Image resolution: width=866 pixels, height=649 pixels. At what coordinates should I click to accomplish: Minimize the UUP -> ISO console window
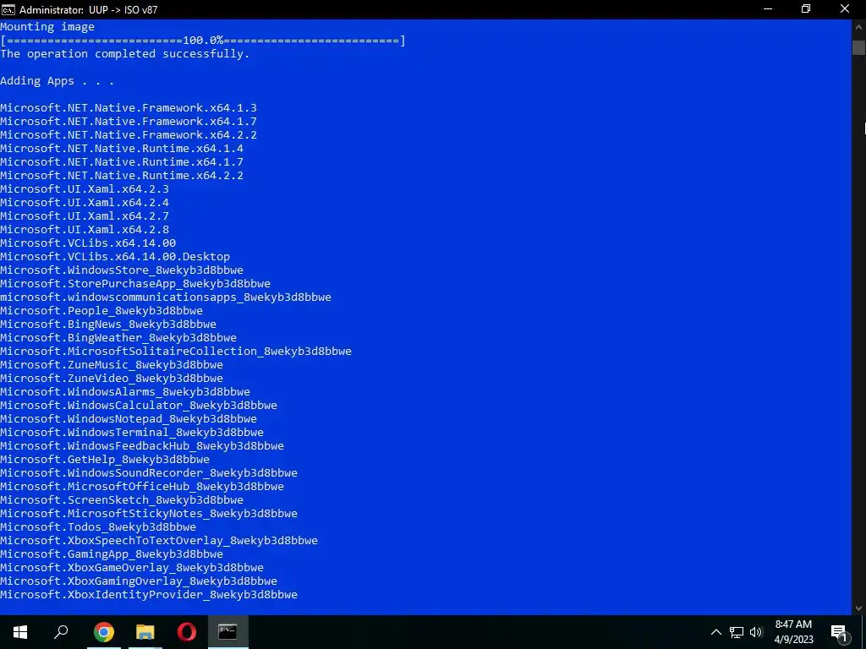coord(768,9)
